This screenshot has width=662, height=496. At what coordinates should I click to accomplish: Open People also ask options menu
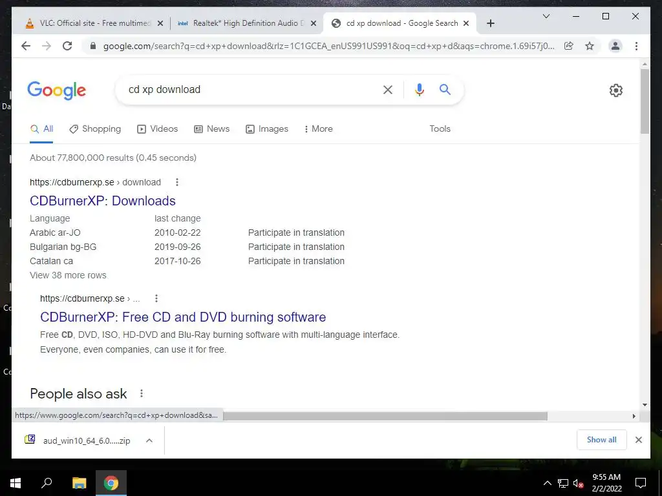(142, 393)
